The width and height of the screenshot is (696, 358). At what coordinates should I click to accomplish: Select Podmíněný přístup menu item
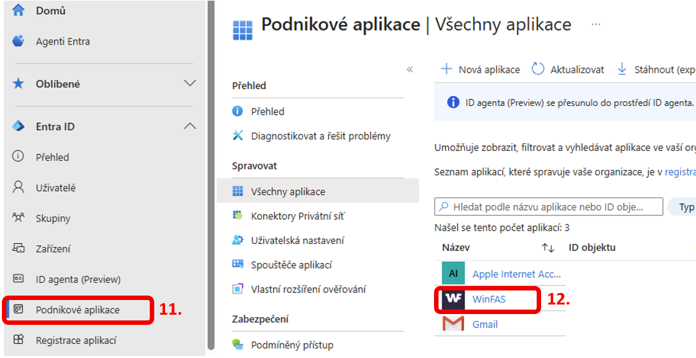click(292, 345)
